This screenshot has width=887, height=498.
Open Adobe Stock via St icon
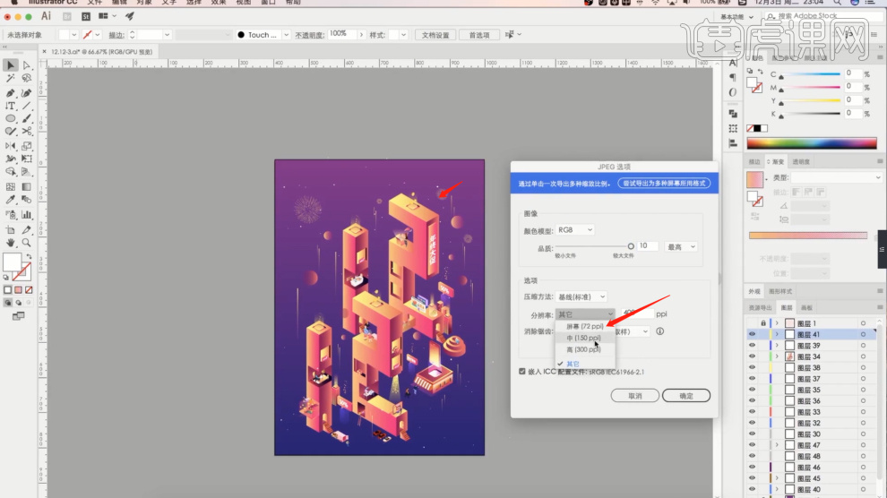[x=85, y=16]
